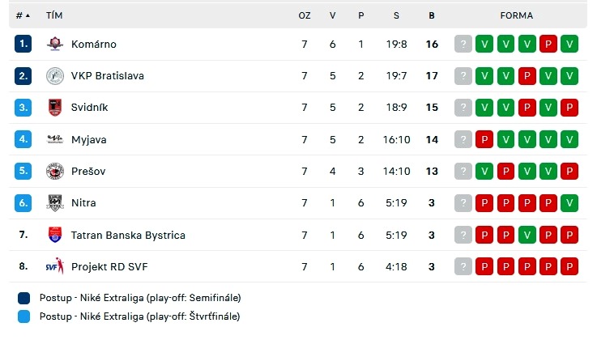The image size is (597, 344).
Task: Click the Myjava team logo
Action: click(x=55, y=139)
